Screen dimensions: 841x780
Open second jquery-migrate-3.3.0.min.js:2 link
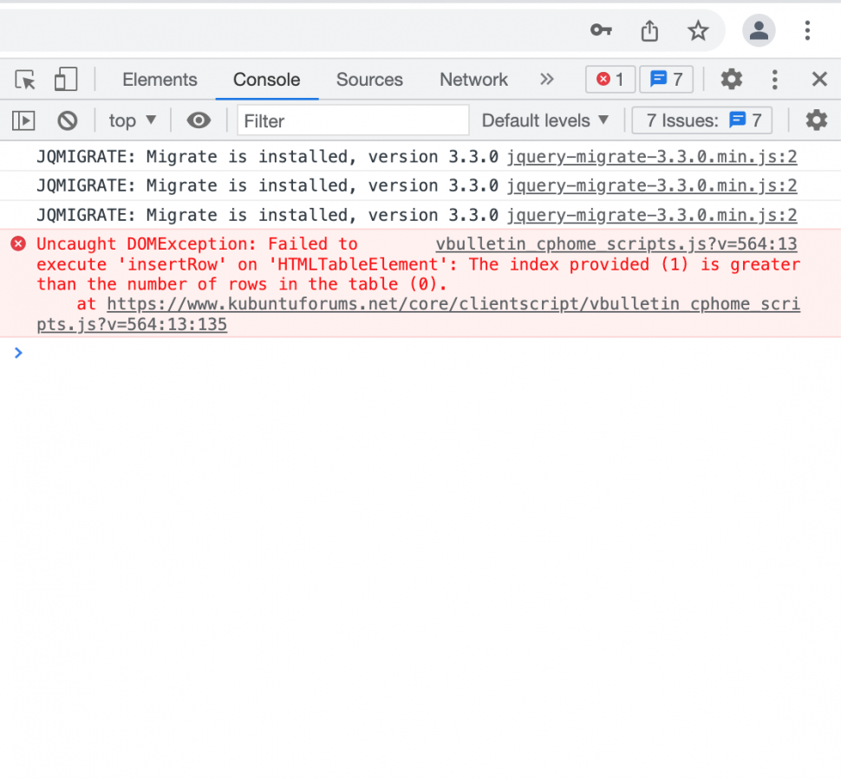point(652,185)
